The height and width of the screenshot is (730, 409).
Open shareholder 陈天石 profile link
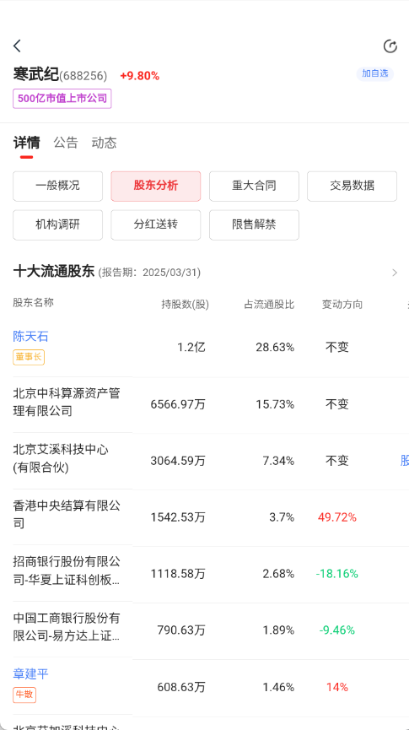click(30, 336)
